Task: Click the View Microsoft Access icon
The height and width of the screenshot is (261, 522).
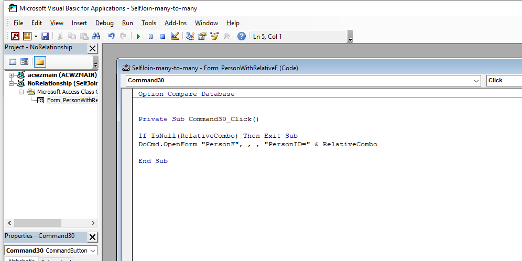Action: coord(15,36)
